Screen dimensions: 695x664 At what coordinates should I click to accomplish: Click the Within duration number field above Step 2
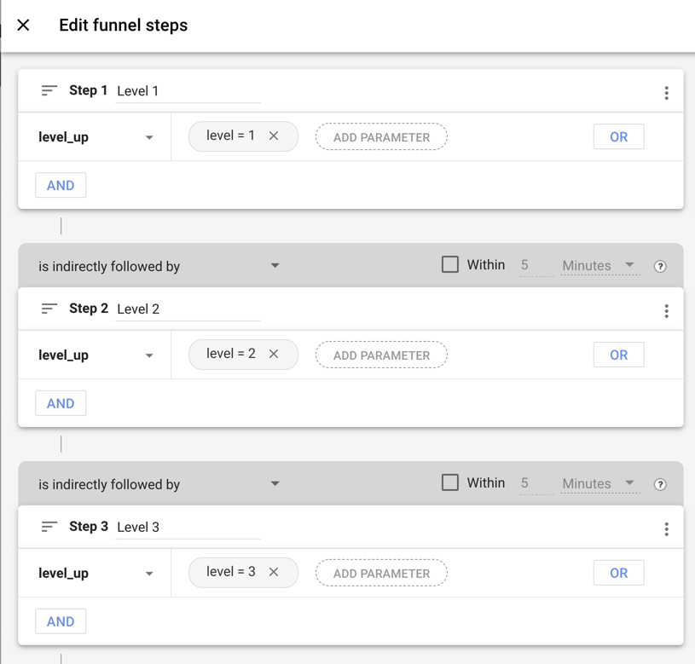coord(536,266)
